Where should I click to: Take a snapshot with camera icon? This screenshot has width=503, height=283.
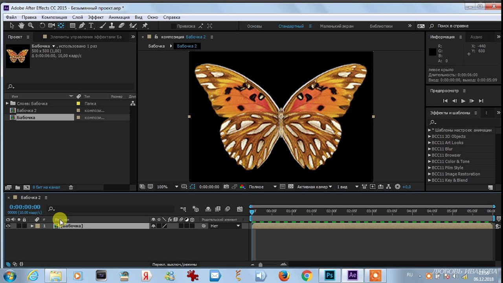pyautogui.click(x=226, y=187)
